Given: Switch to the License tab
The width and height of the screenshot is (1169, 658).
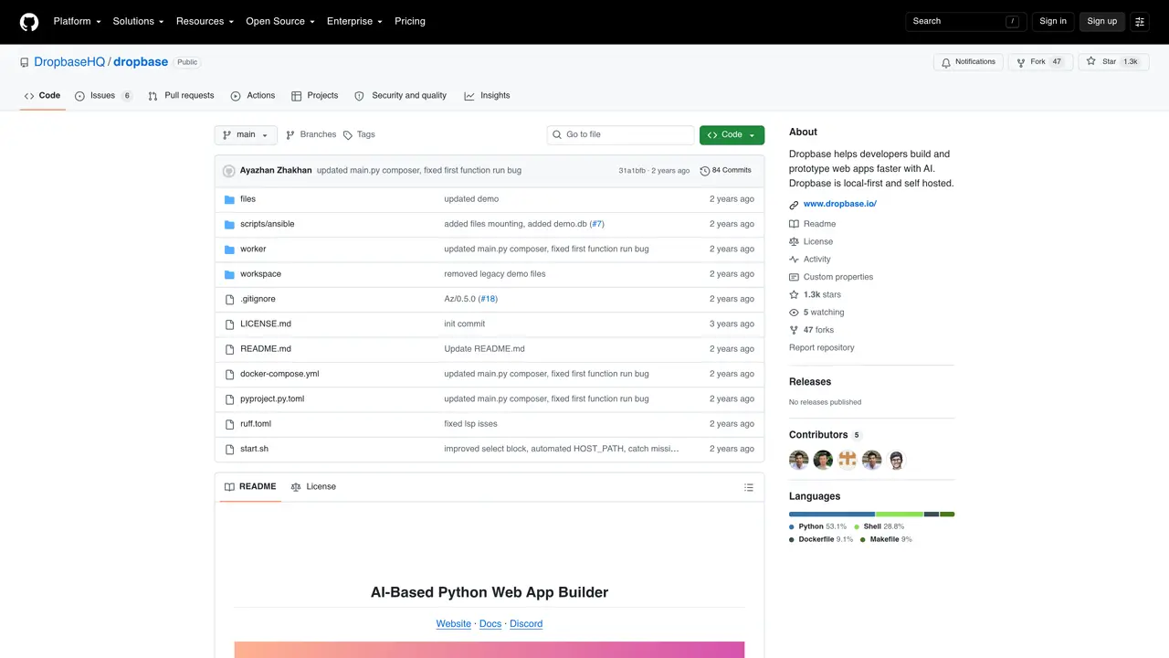Looking at the screenshot, I should click(x=313, y=487).
